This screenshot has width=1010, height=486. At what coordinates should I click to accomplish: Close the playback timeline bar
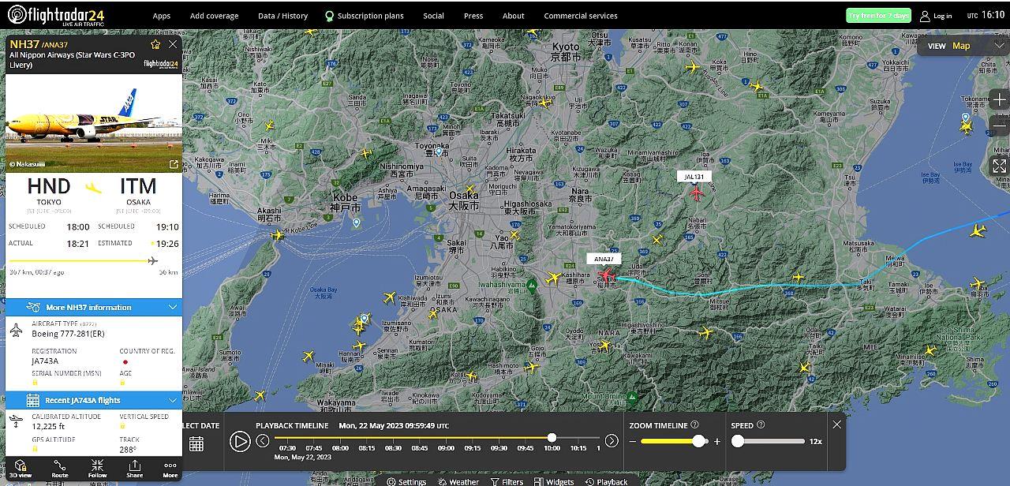[x=837, y=424]
